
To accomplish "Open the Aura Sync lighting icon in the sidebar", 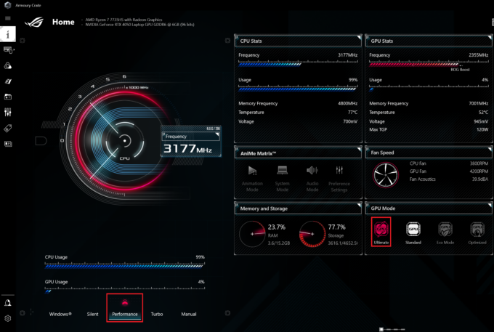I will click(x=8, y=65).
